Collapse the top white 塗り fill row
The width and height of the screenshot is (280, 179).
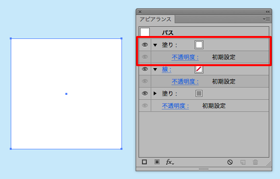click(155, 45)
